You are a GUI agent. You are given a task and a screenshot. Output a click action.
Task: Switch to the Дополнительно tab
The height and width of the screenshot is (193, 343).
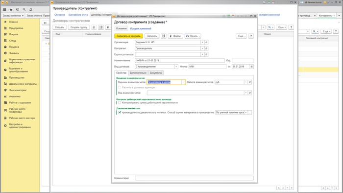tap(138, 73)
